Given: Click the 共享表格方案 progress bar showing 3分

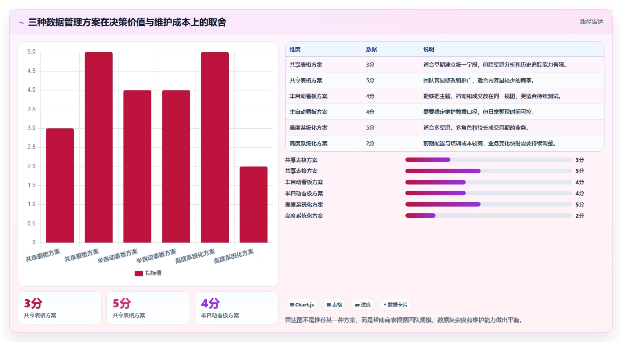Looking at the screenshot, I should coord(489,160).
